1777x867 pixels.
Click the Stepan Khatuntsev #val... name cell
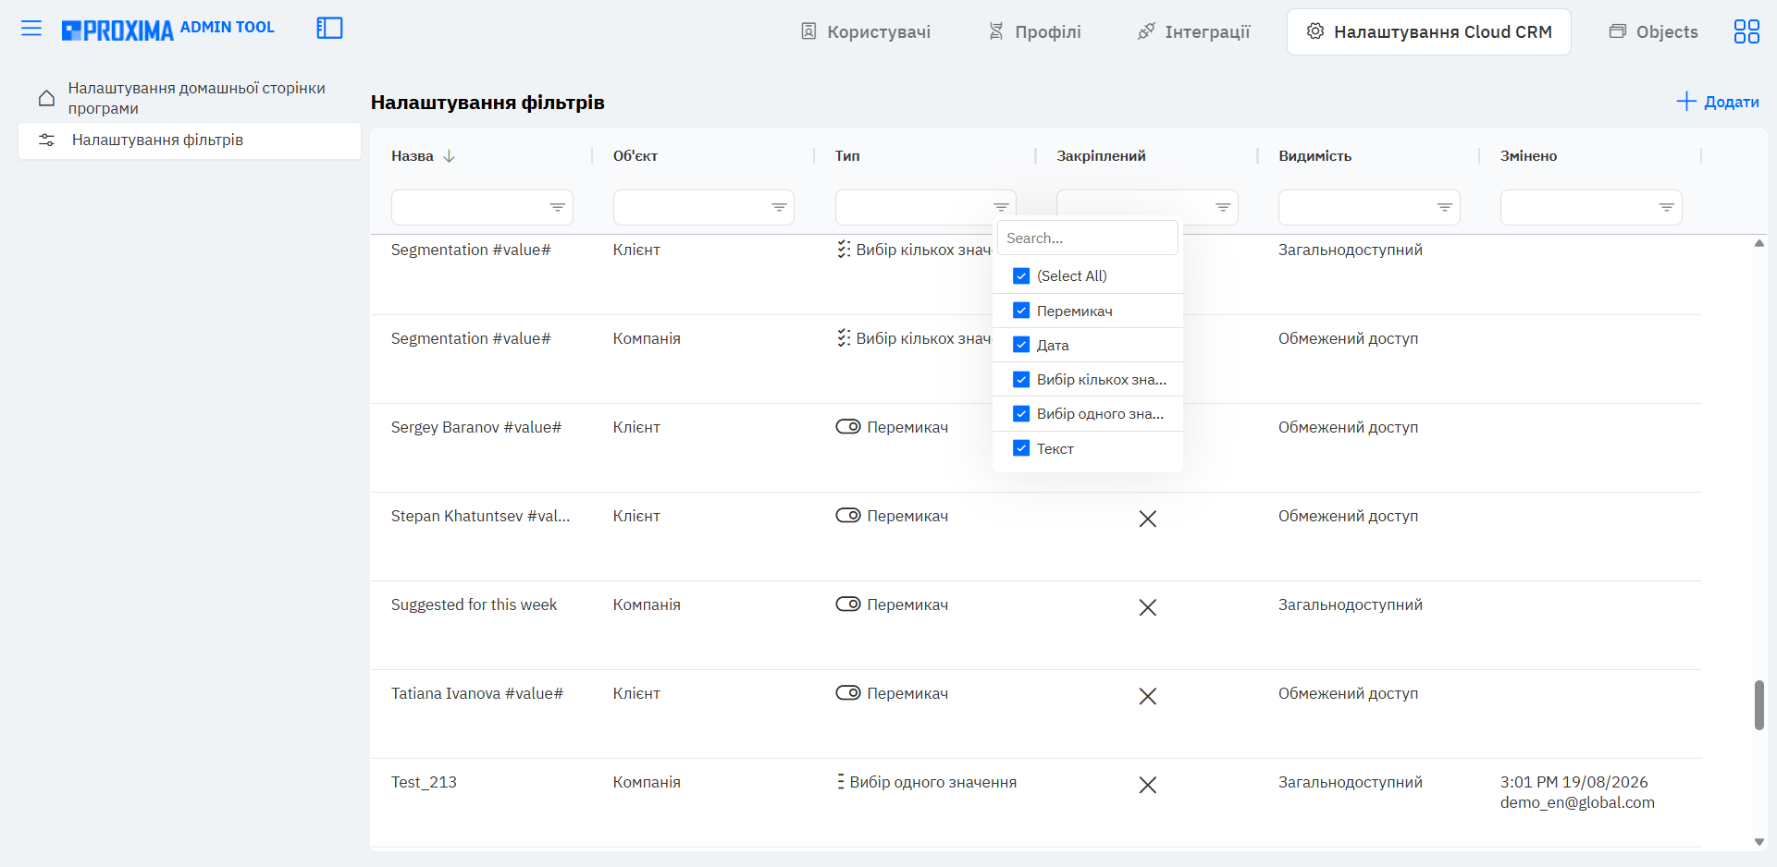(x=480, y=517)
